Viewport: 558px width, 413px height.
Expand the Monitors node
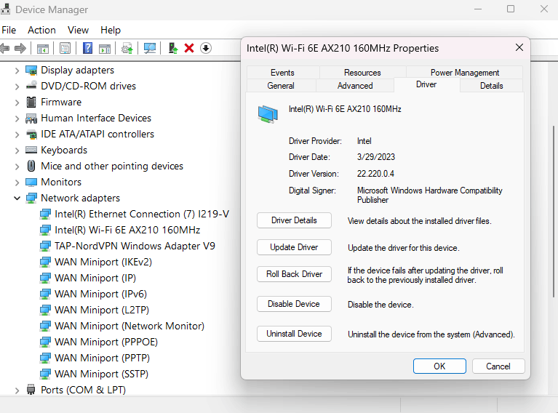17,183
